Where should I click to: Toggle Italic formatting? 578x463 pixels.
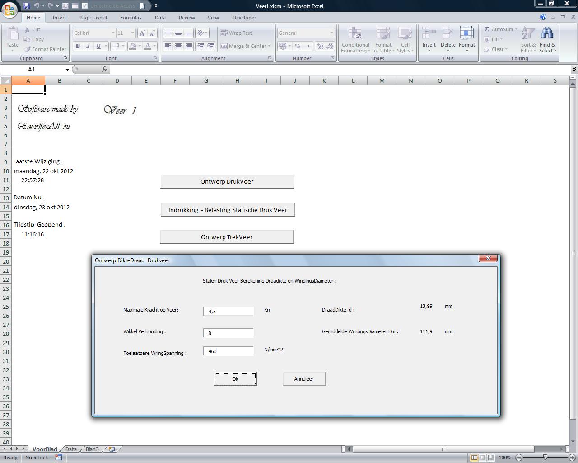coord(88,46)
